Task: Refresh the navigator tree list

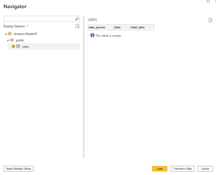Action: click(77, 26)
